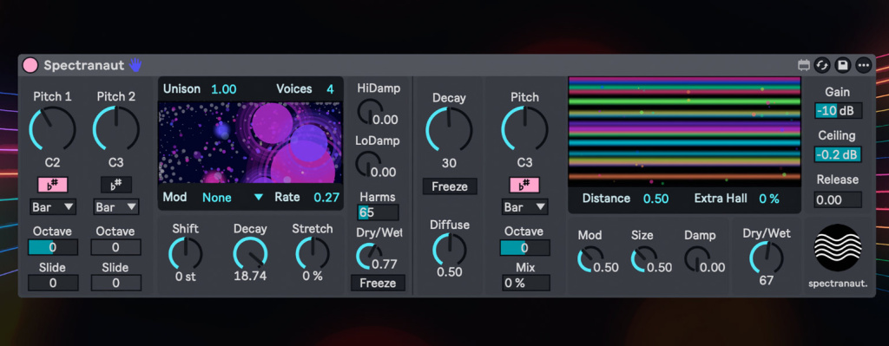Click the Pitch 2 knob

click(x=115, y=128)
